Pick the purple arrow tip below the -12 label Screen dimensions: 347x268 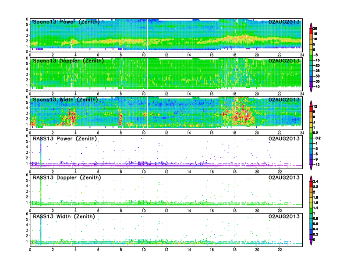coord(311,167)
